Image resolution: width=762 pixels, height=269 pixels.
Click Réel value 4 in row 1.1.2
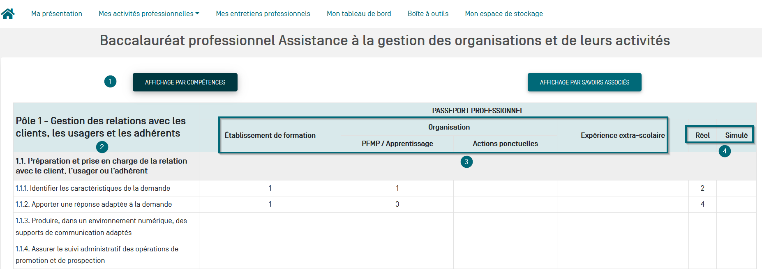(702, 204)
